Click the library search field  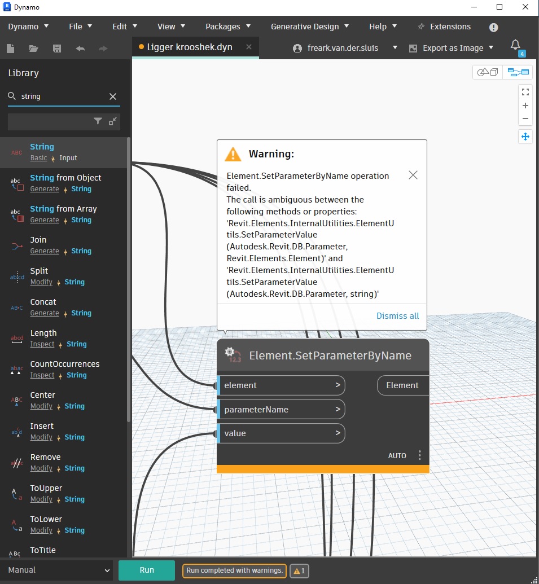[62, 96]
